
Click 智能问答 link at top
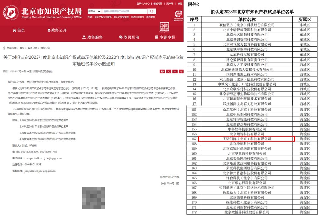click(x=158, y=4)
